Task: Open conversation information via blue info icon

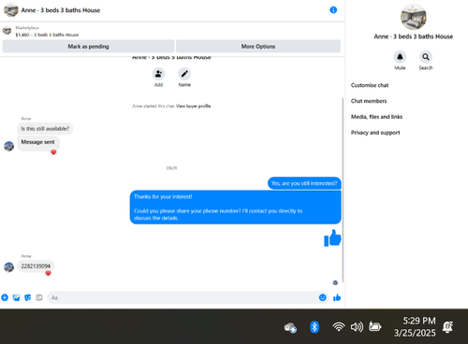Action: point(333,10)
